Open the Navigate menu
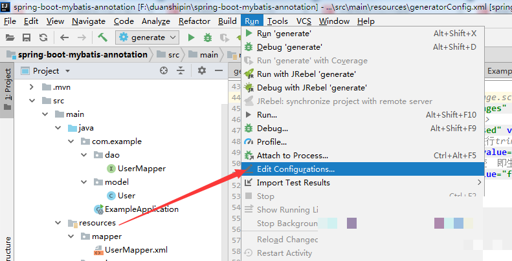Image resolution: width=512 pixels, height=261 pixels. point(89,21)
